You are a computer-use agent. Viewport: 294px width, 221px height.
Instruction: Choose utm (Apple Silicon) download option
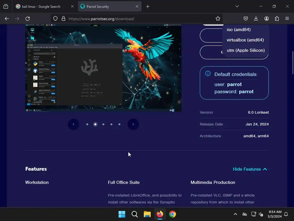pos(246,50)
